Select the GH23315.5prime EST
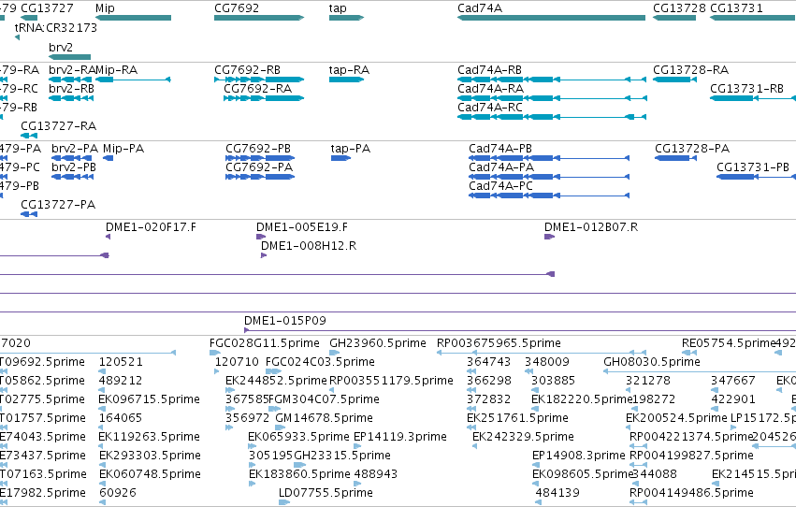 click(x=300, y=465)
